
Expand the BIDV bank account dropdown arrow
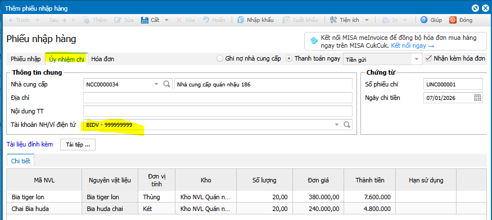pyautogui.click(x=337, y=125)
